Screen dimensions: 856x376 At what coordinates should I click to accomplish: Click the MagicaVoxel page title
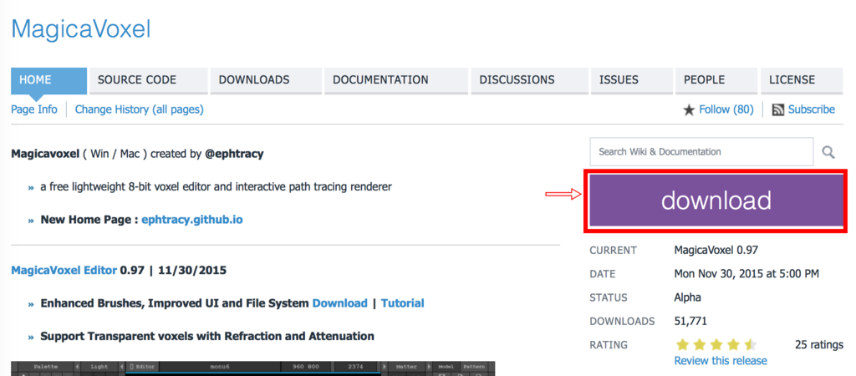(x=81, y=29)
